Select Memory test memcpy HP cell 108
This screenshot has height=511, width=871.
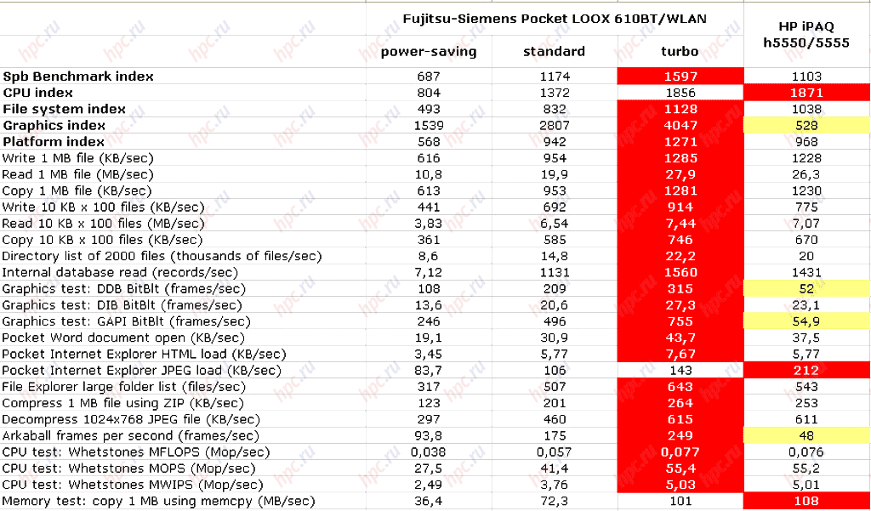click(x=807, y=501)
